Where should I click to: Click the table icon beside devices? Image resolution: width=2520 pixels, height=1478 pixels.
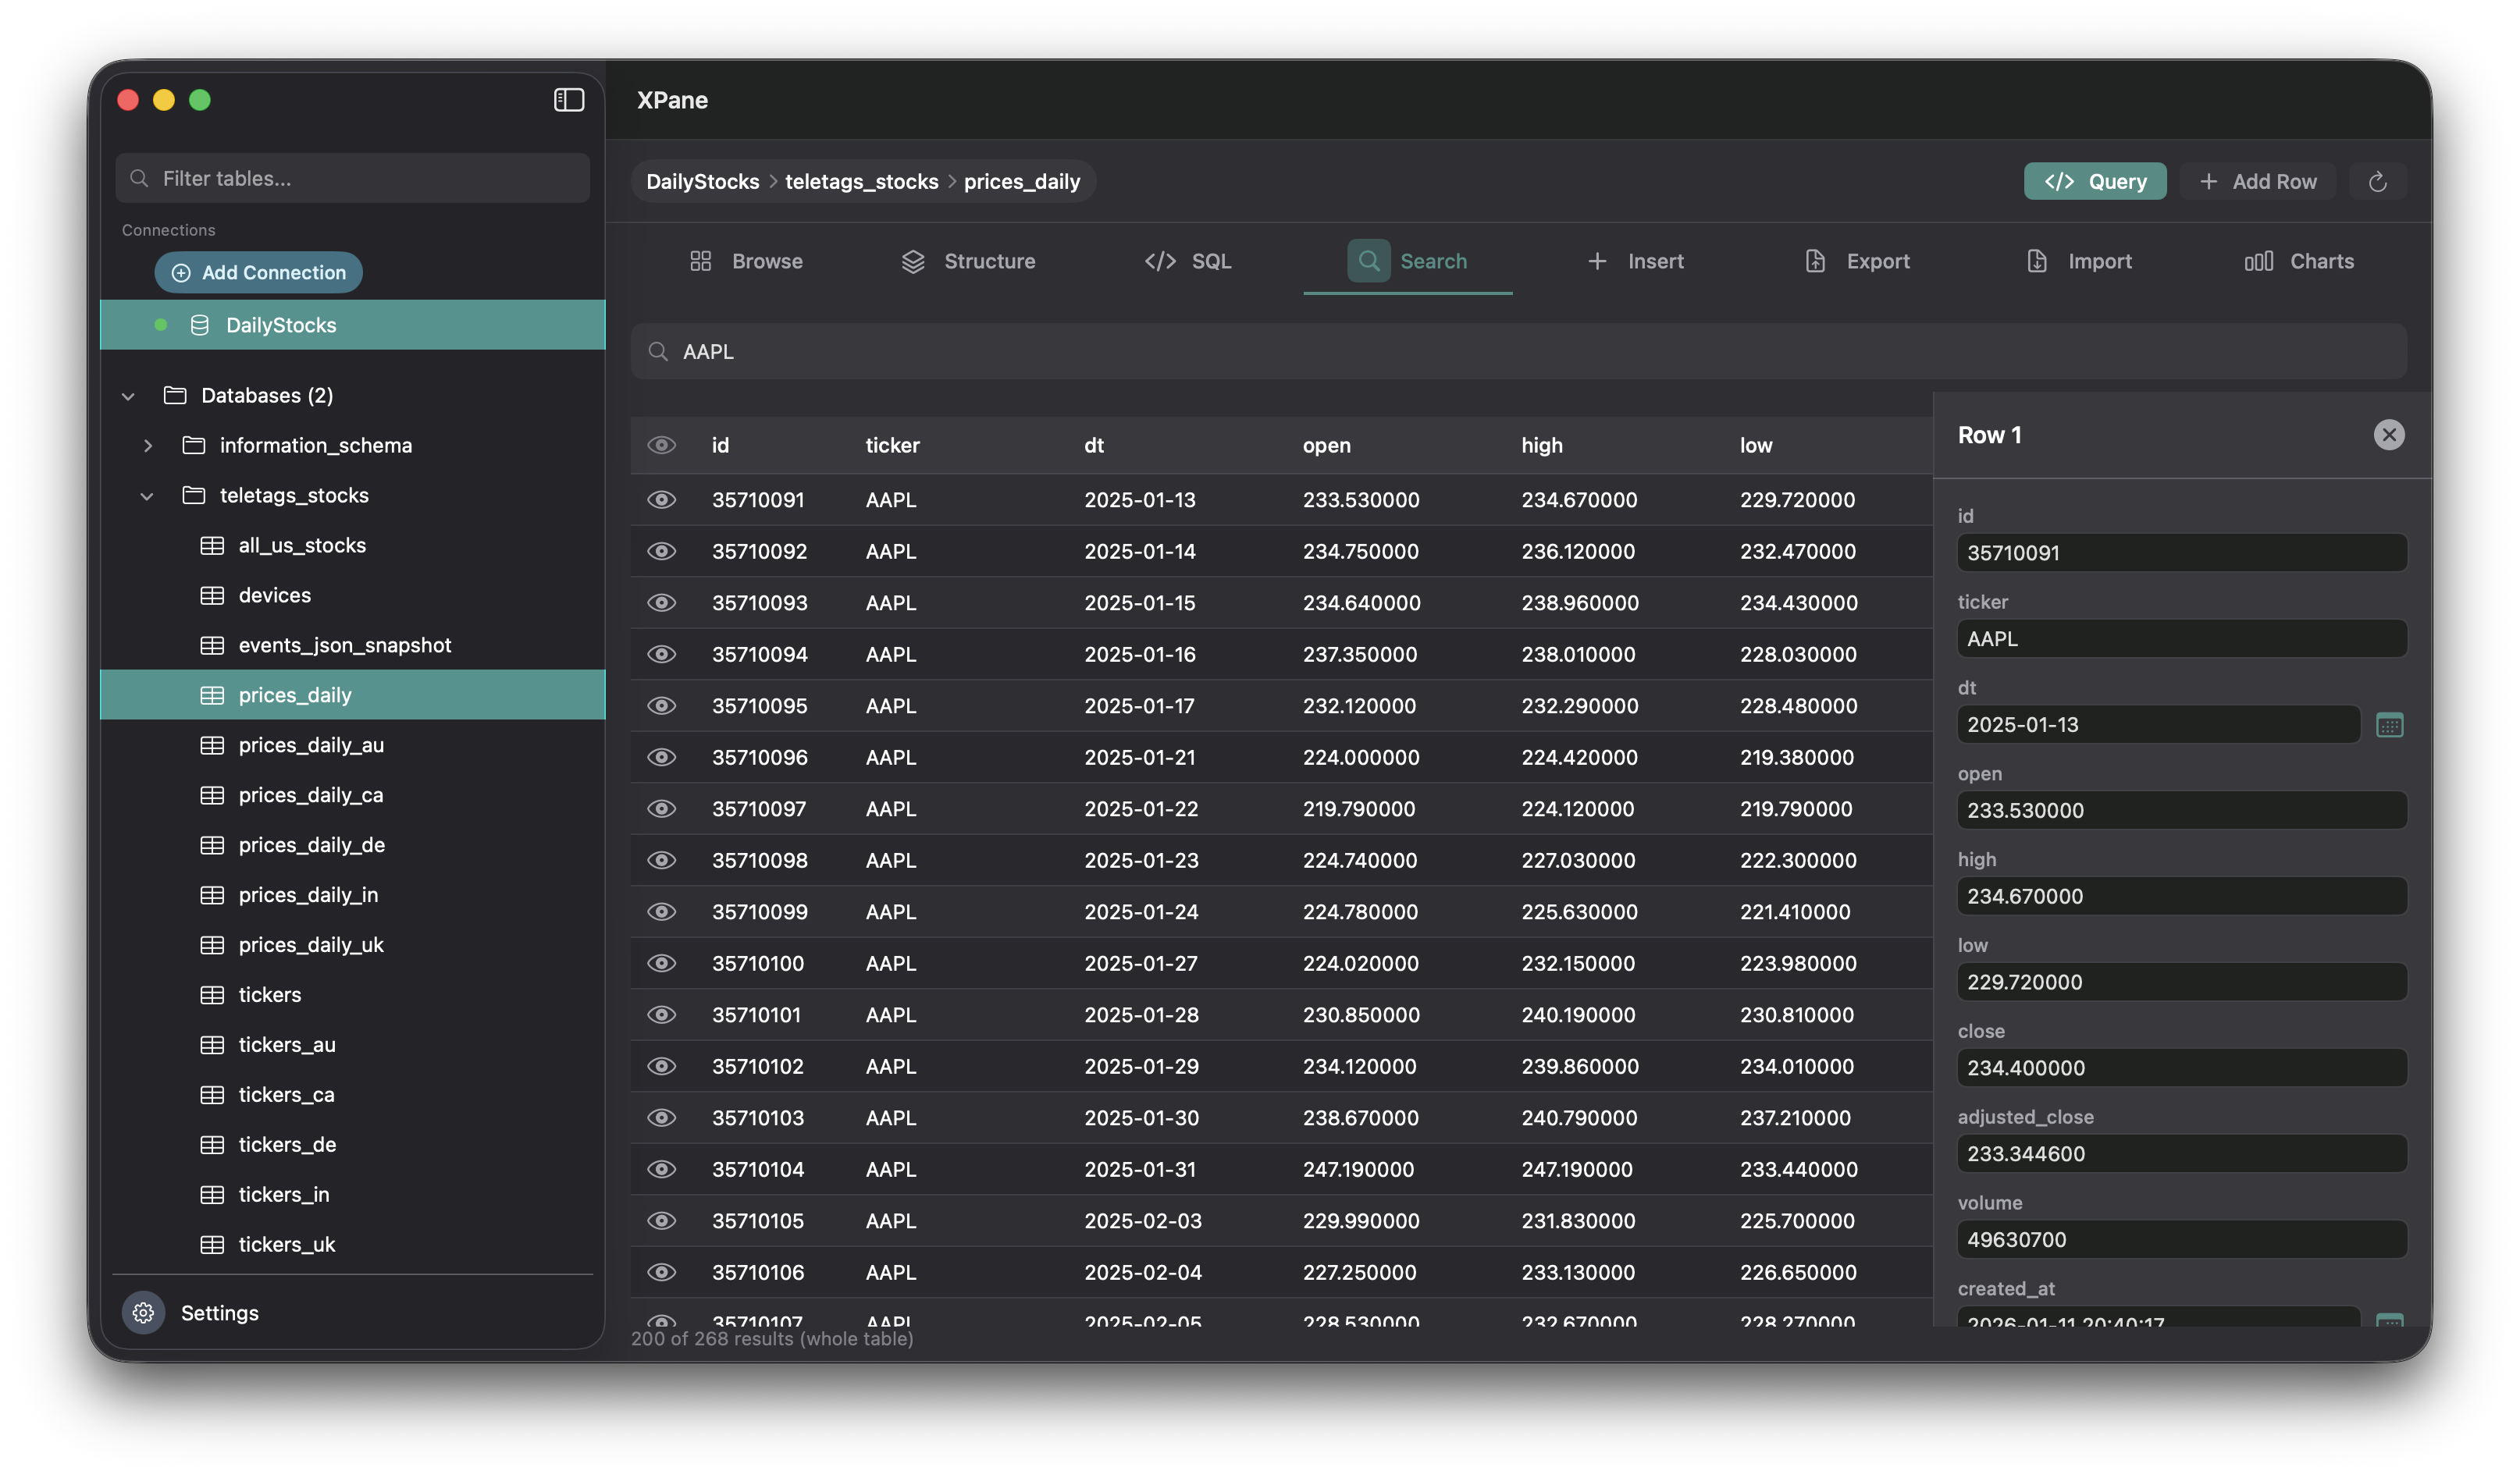[212, 595]
